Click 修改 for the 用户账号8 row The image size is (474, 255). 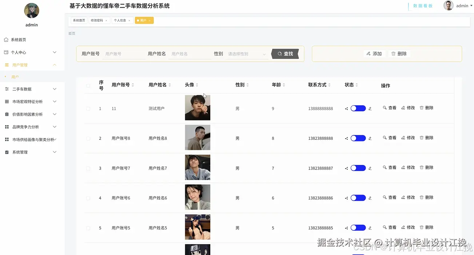[408, 138]
